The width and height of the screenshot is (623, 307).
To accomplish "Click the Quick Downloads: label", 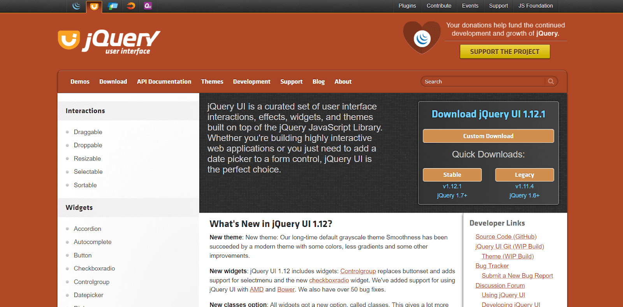I will click(x=488, y=155).
